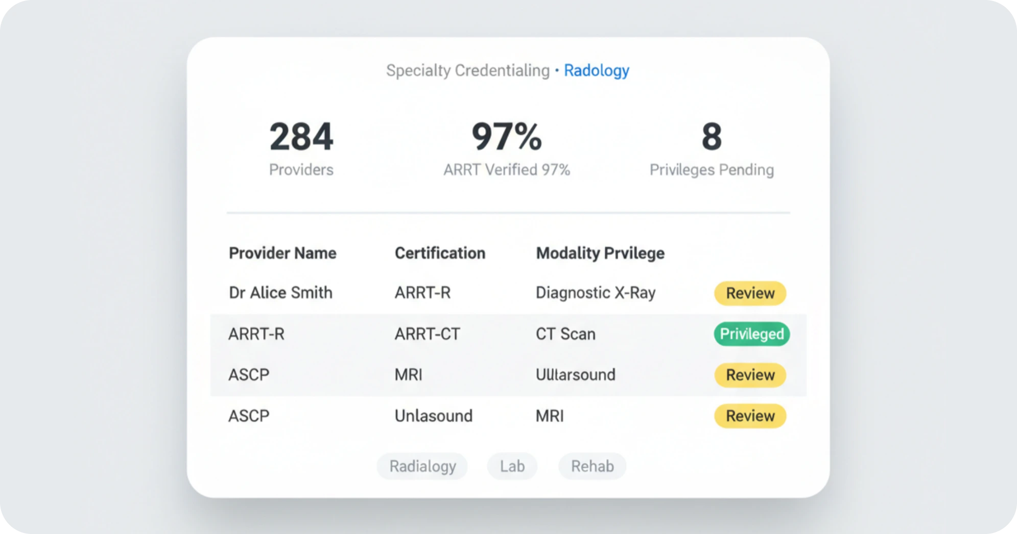Open the Radology specialty link
1017x534 pixels.
click(596, 70)
